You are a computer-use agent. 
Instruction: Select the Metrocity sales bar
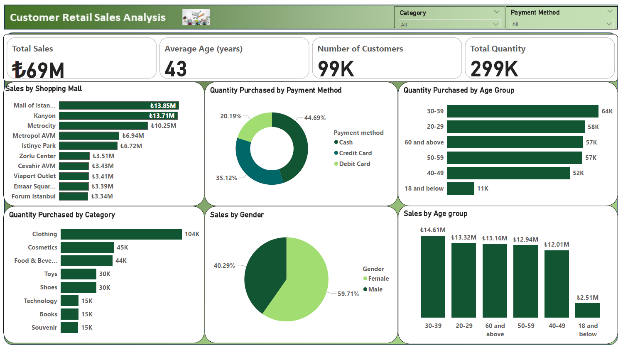tap(103, 126)
